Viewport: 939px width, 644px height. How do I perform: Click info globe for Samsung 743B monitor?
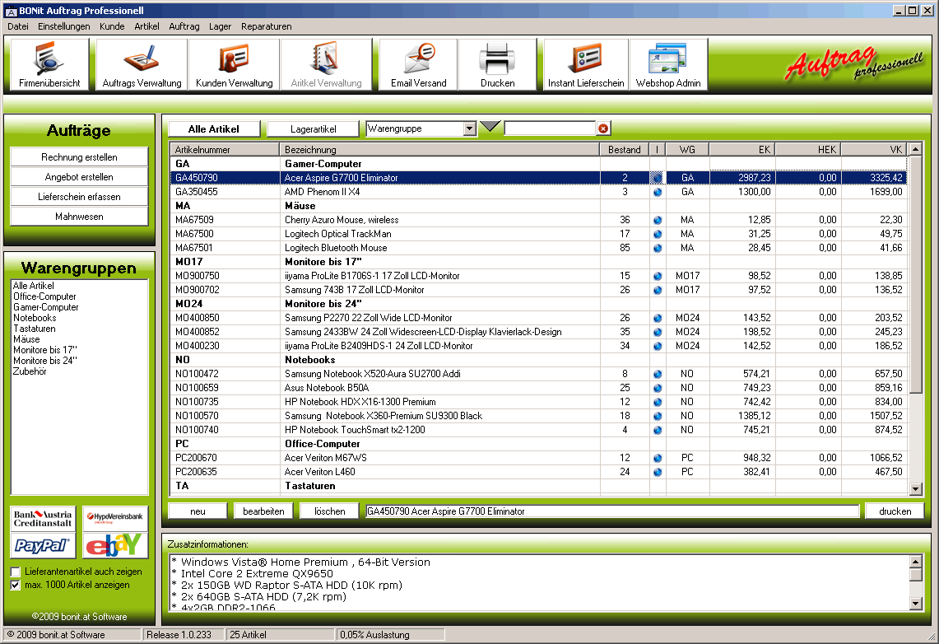pyautogui.click(x=658, y=290)
